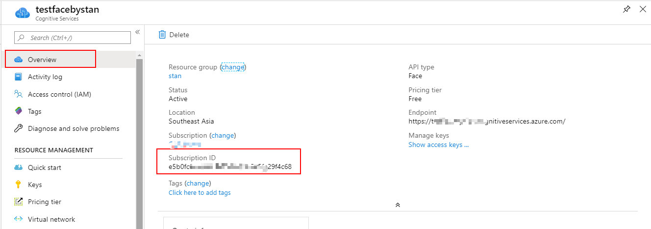Click the Resource group change link
Image resolution: width=651 pixels, height=229 pixels.
[233, 67]
